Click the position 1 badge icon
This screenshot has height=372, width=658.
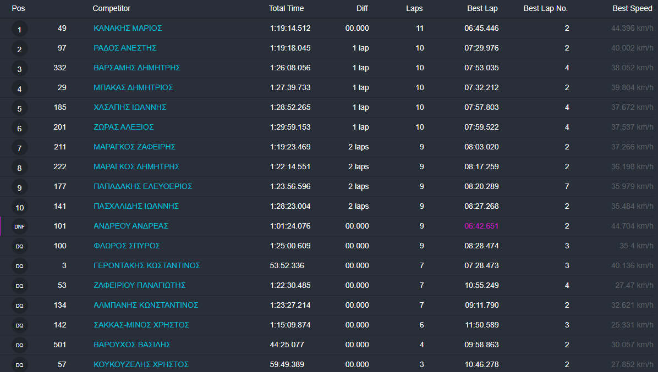click(19, 29)
